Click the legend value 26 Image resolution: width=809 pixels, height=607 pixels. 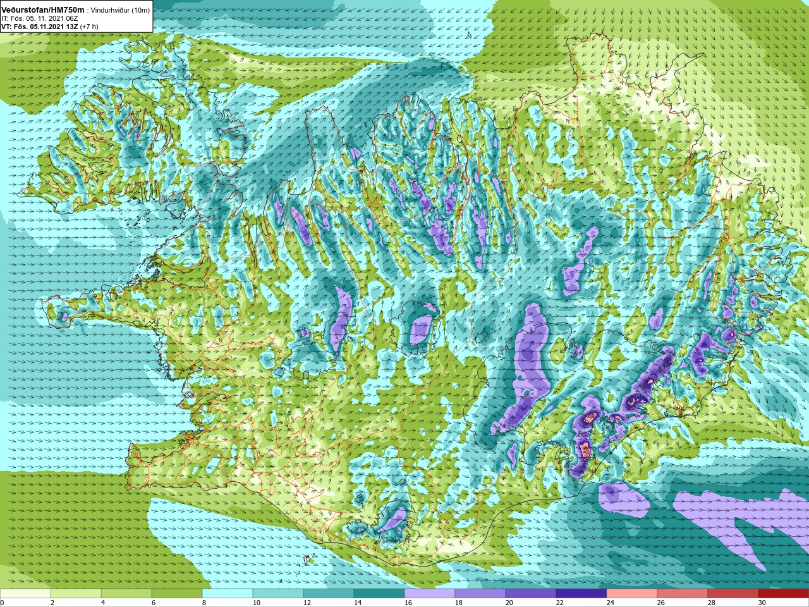tap(660, 603)
